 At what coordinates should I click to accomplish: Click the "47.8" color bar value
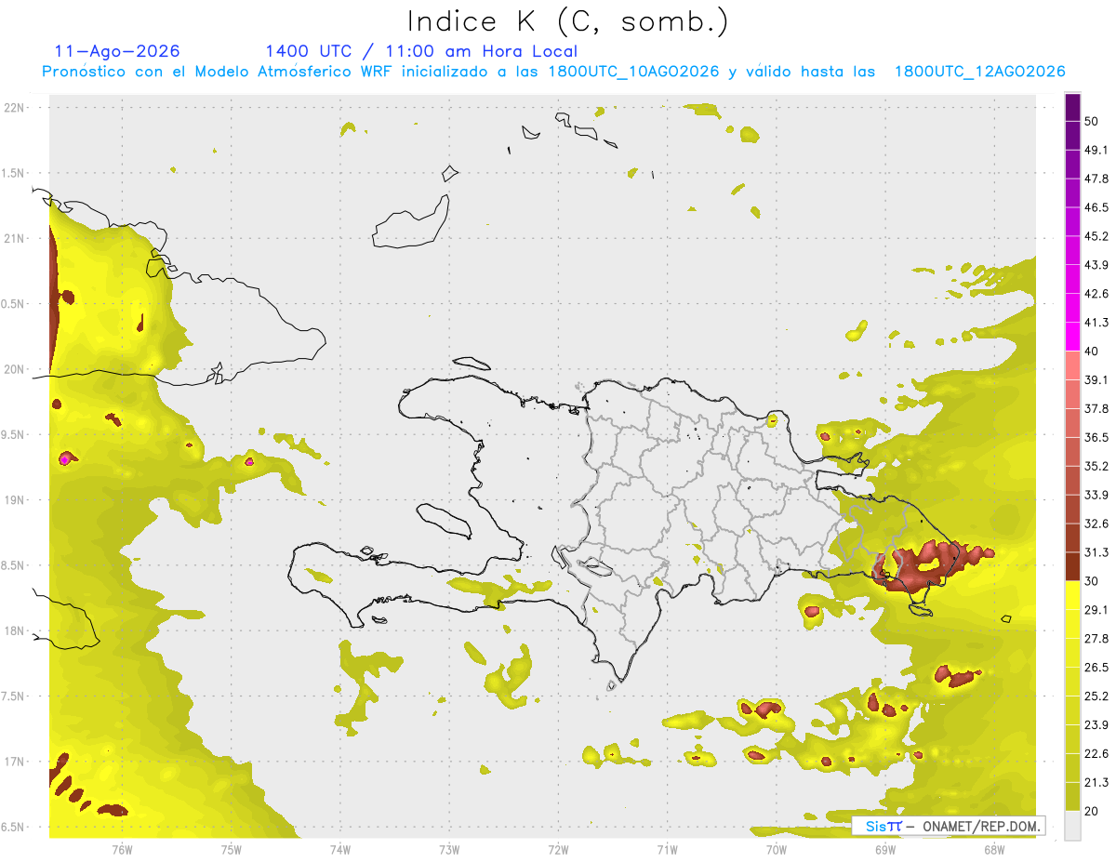coord(1096,179)
